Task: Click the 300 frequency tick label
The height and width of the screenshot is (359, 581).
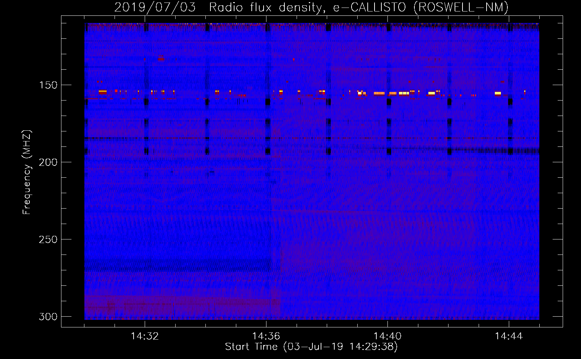Action: (48, 317)
